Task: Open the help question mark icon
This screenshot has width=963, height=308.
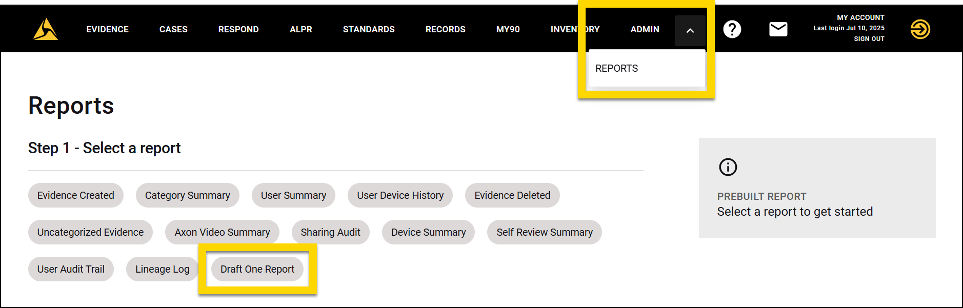Action: click(x=732, y=29)
